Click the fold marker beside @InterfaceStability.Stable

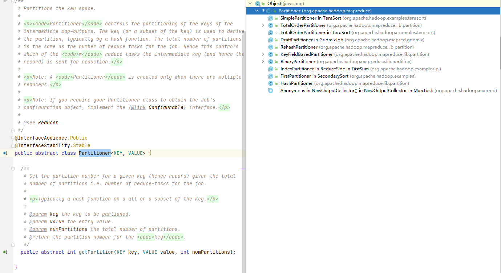[13, 145]
